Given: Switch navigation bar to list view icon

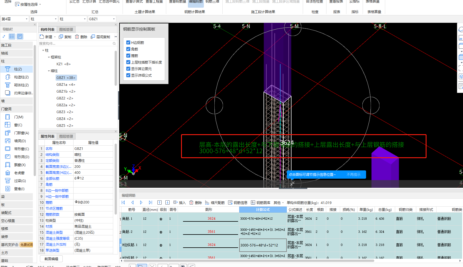Looking at the screenshot, I should tap(12, 36).
